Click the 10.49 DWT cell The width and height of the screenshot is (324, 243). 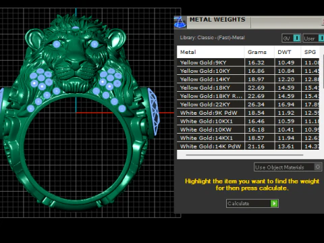point(288,63)
